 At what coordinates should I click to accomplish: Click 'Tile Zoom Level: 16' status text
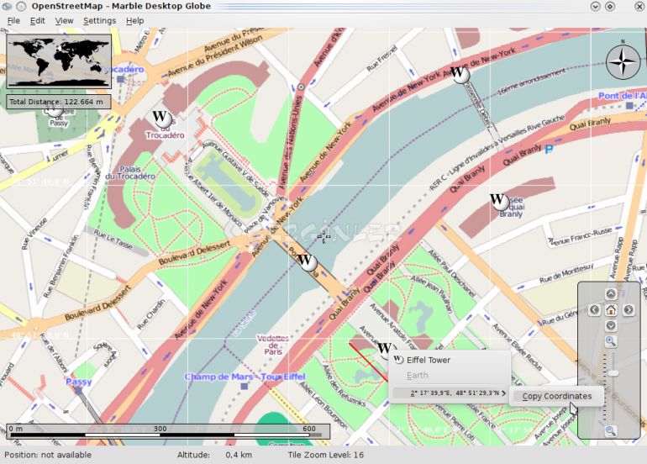[x=326, y=455]
